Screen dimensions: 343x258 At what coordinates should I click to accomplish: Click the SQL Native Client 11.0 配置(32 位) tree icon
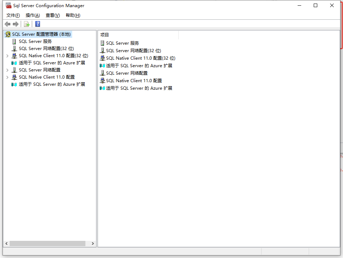pos(14,56)
